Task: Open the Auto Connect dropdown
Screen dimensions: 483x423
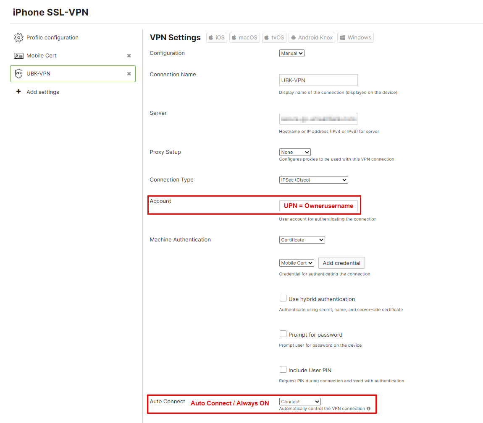Action: pyautogui.click(x=299, y=401)
